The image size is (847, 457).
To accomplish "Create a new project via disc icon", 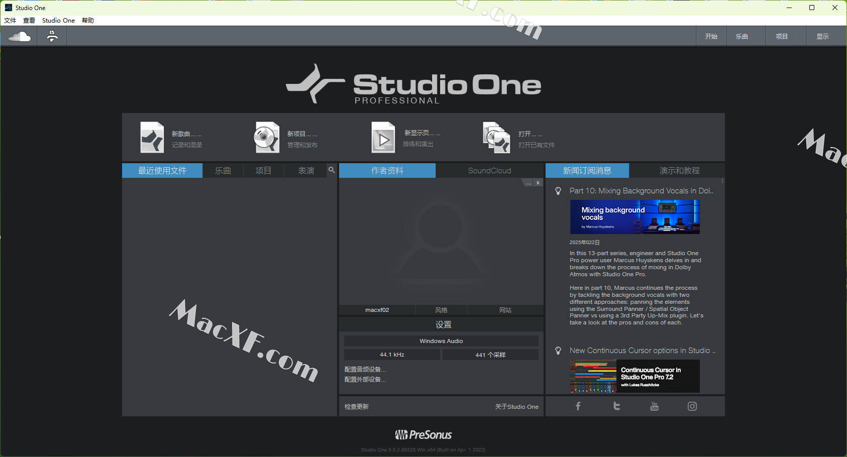I will 267,137.
